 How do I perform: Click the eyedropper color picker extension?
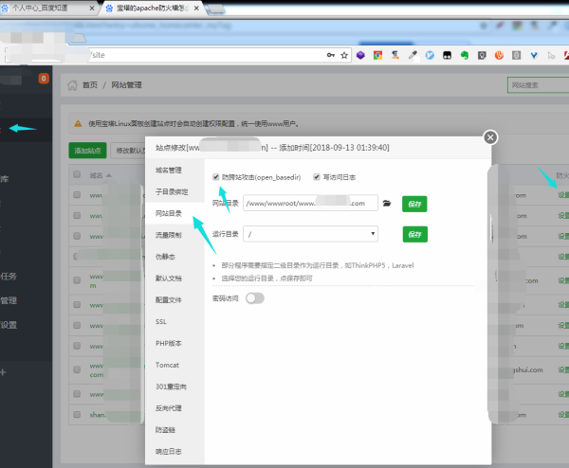413,56
